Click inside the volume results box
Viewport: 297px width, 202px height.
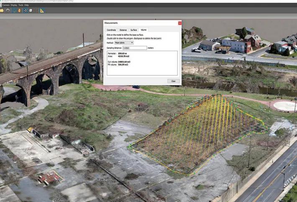[142, 63]
